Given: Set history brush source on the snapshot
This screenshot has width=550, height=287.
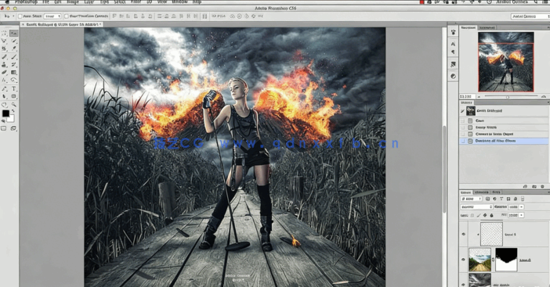Looking at the screenshot, I should click(x=463, y=111).
